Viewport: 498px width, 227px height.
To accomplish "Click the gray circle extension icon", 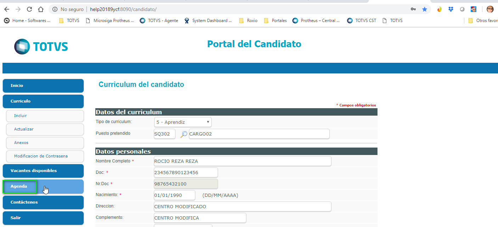I will [462, 9].
